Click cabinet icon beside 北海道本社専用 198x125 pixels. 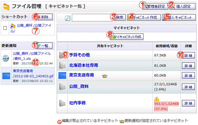pyautogui.click(x=62, y=66)
